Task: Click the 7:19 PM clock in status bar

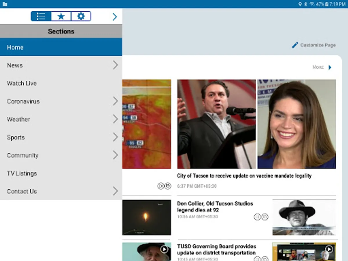Action: pos(338,4)
